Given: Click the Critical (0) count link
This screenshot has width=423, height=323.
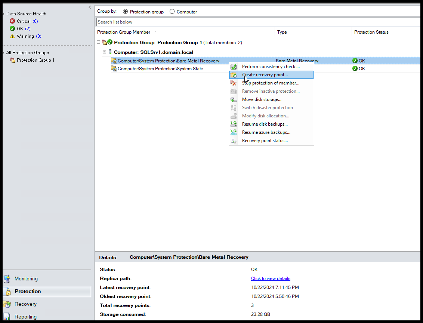Looking at the screenshot, I should coord(35,21).
